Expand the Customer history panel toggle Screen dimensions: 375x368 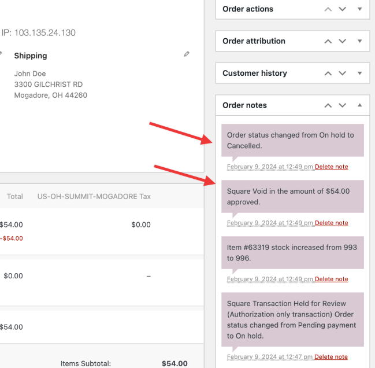tap(359, 73)
